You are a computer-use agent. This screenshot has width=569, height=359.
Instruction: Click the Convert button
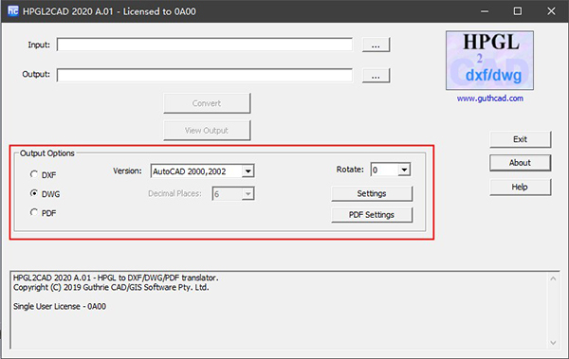(207, 103)
